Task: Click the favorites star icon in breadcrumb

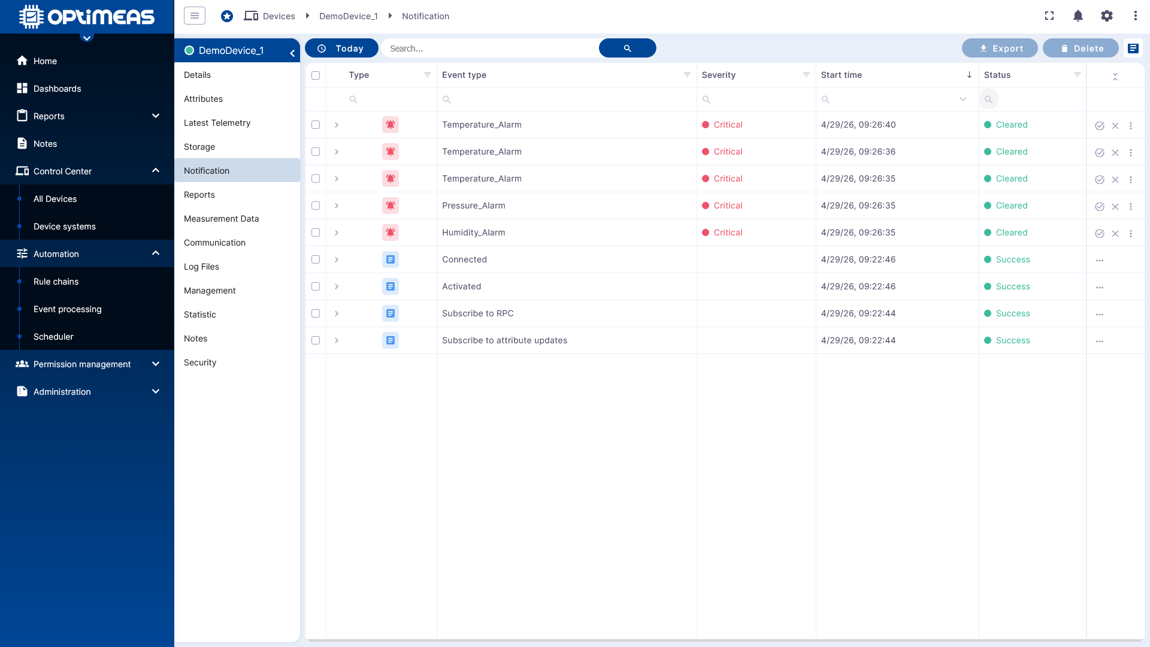Action: coord(227,16)
